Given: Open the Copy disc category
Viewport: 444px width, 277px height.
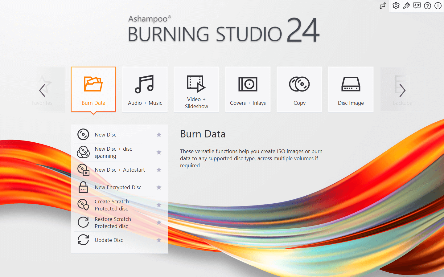Looking at the screenshot, I should tap(299, 89).
